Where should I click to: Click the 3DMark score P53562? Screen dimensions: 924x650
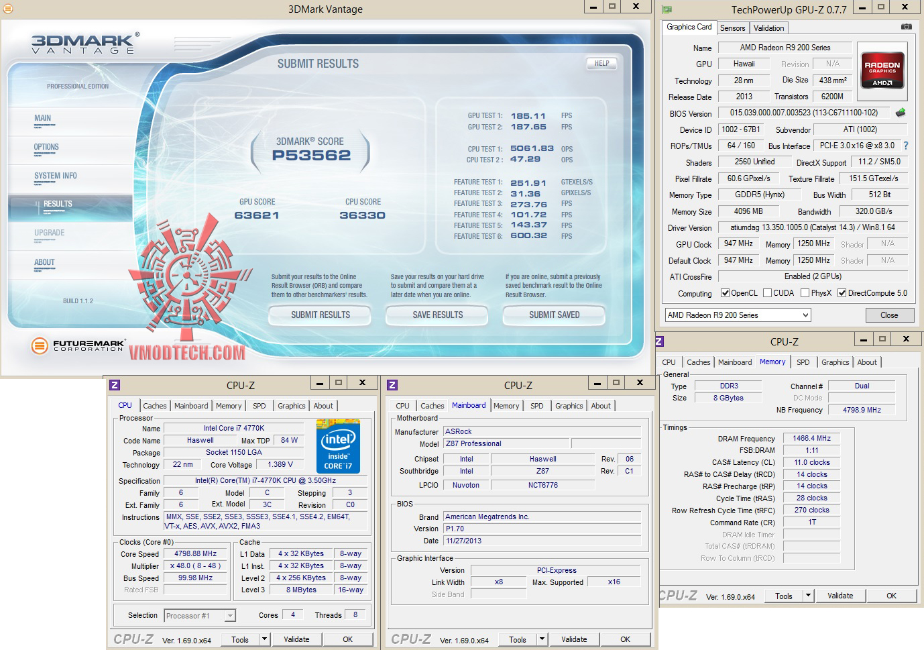(311, 156)
